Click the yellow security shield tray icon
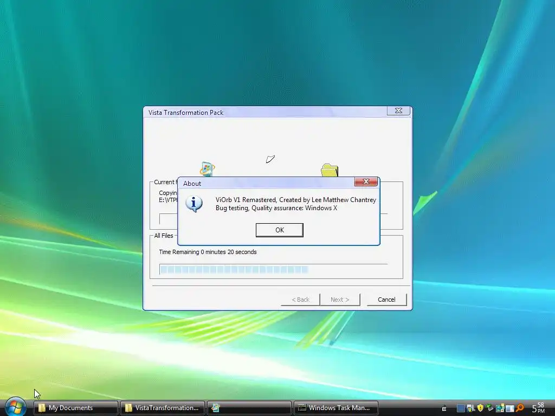The image size is (555, 416). tap(480, 408)
